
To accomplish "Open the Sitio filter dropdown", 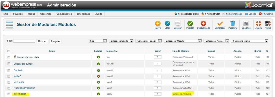I will coord(98,41).
